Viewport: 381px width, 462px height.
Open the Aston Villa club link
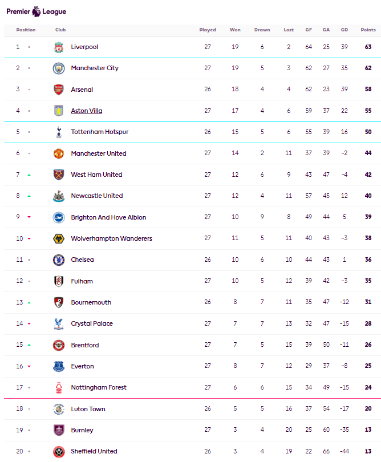pos(87,111)
